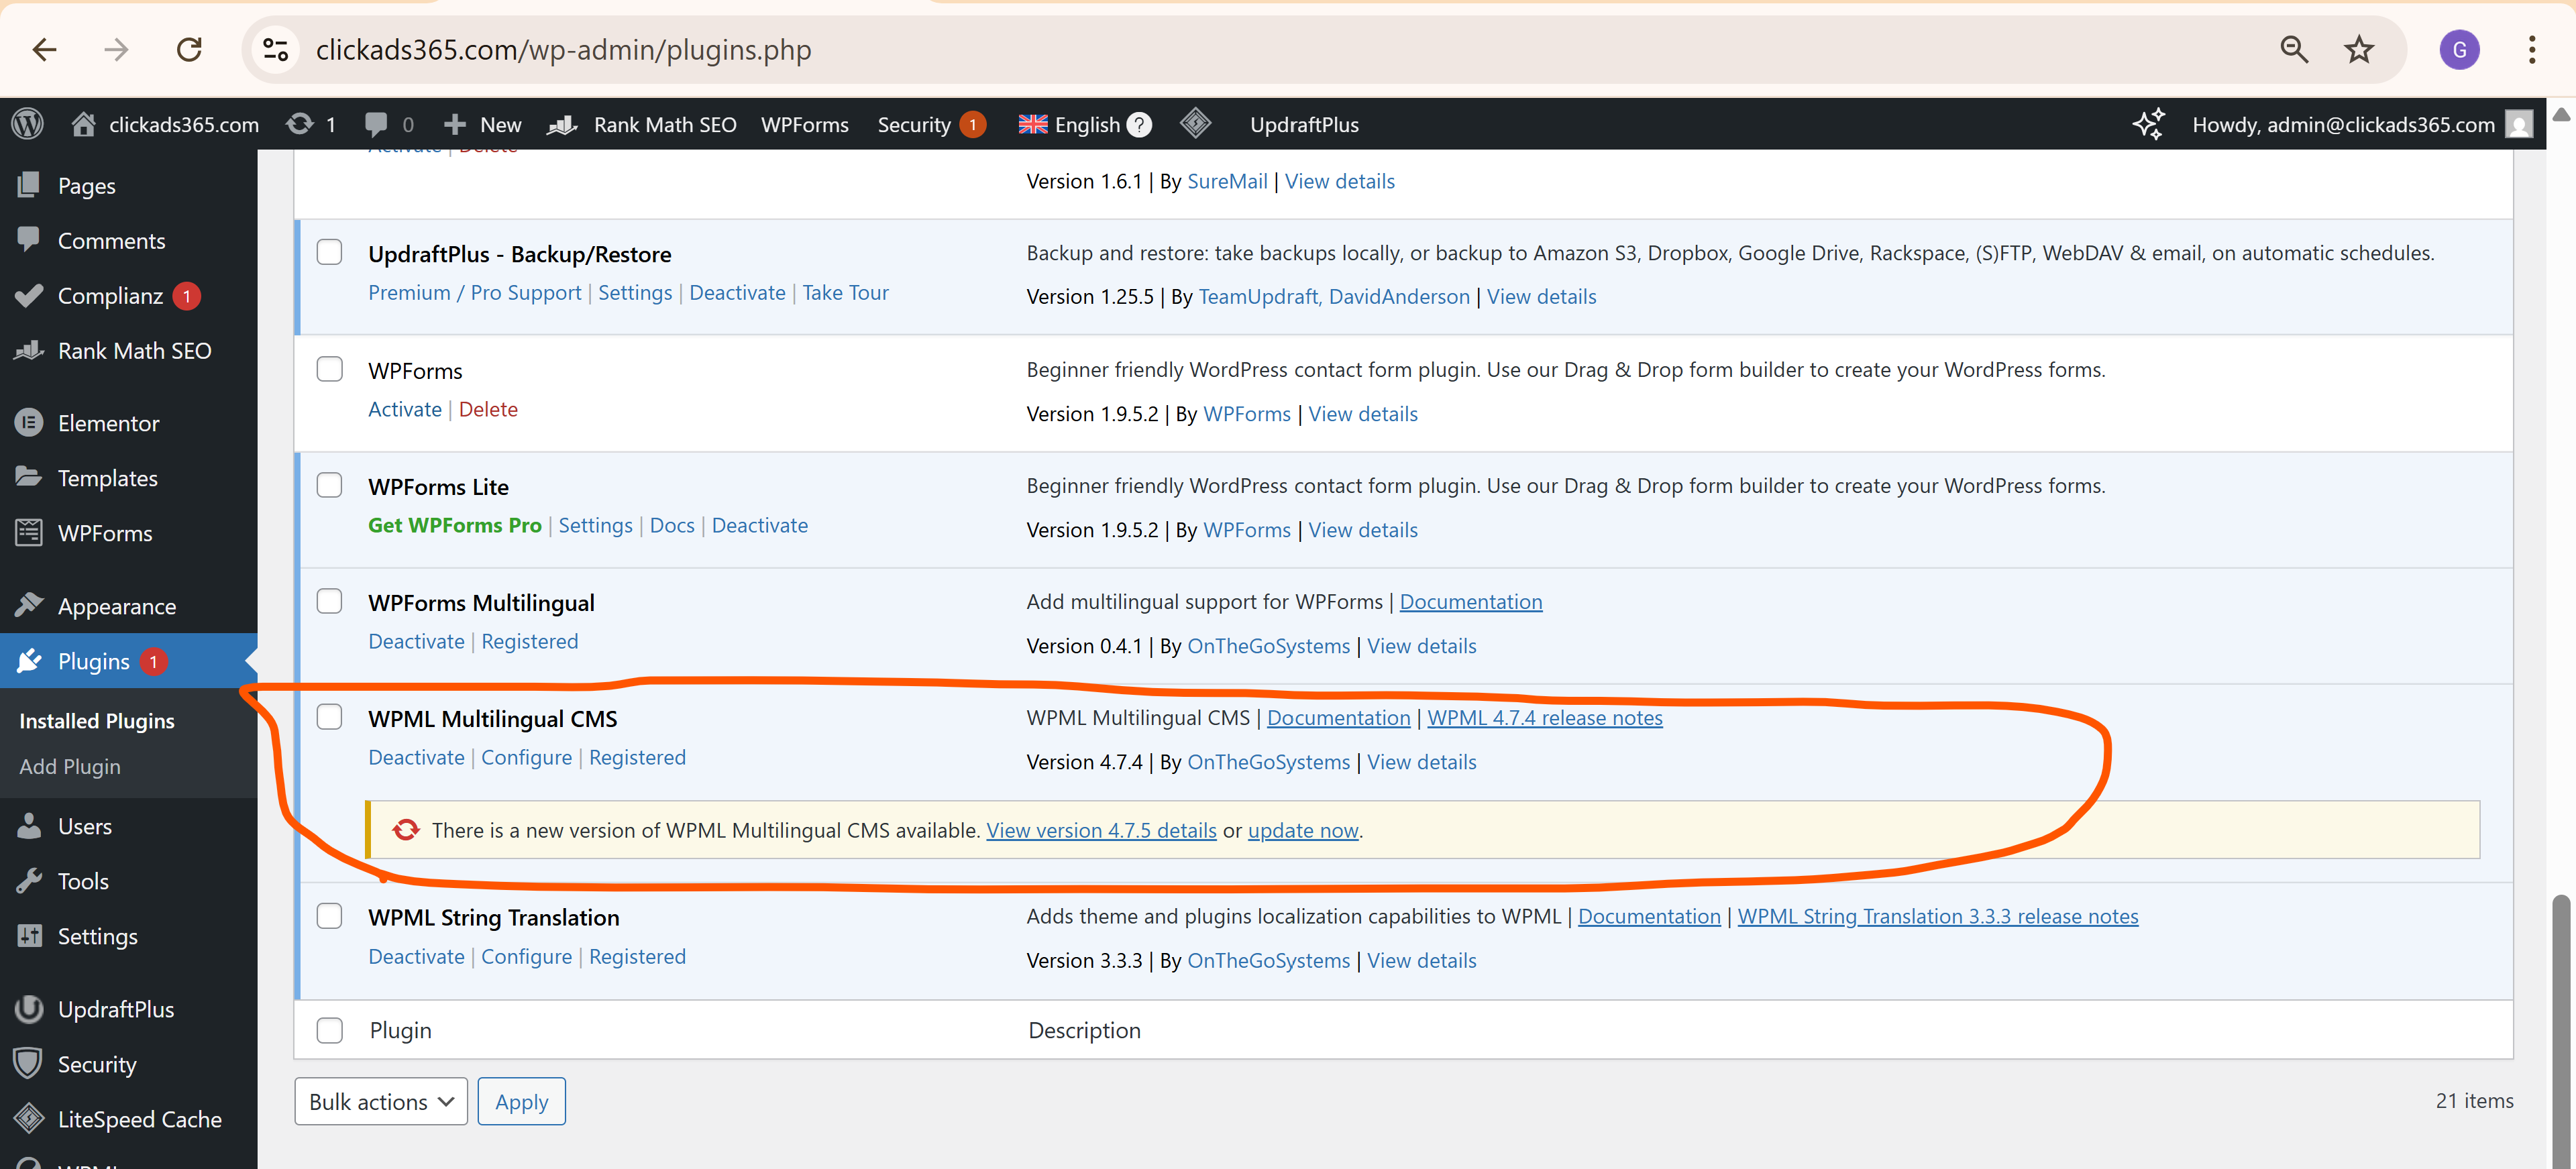This screenshot has width=2576, height=1169.
Task: Visit site via the home icon
Action: click(x=84, y=124)
